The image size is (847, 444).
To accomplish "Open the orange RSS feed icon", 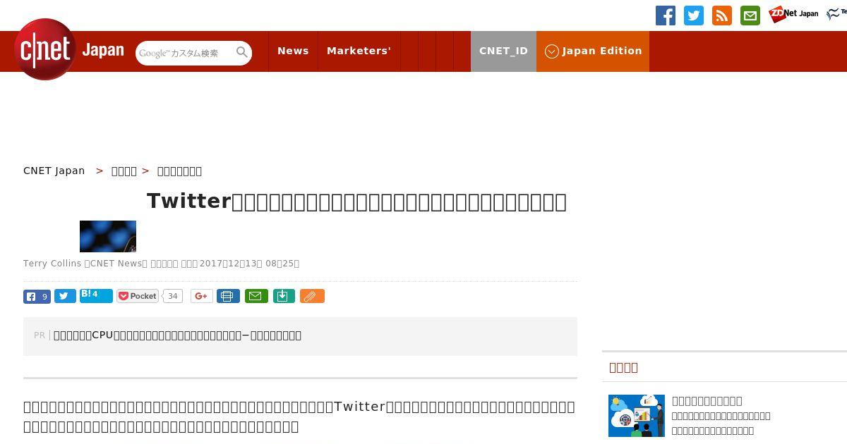I will tap(722, 16).
